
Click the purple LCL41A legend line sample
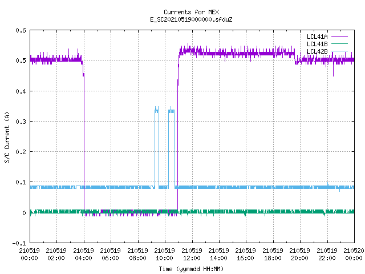pos(339,37)
